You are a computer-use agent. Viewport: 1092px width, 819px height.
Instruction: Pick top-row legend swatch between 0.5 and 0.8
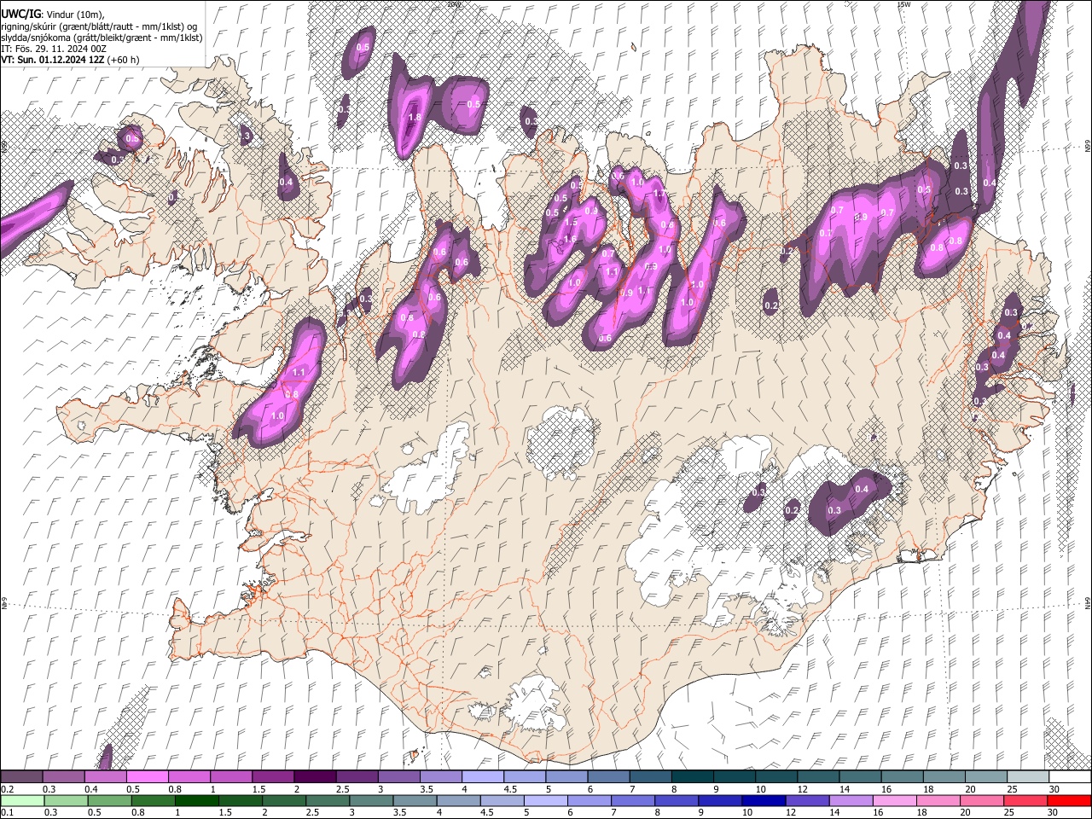pyautogui.click(x=148, y=777)
